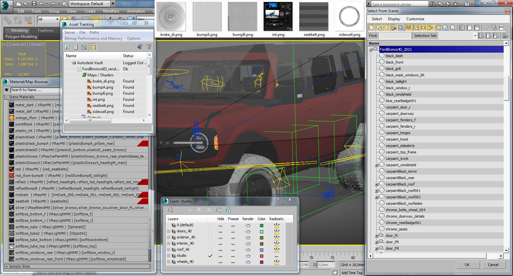Click Create New Layer icon in Layer dialog
Screen dimensions: 513x276
pyautogui.click(x=171, y=210)
